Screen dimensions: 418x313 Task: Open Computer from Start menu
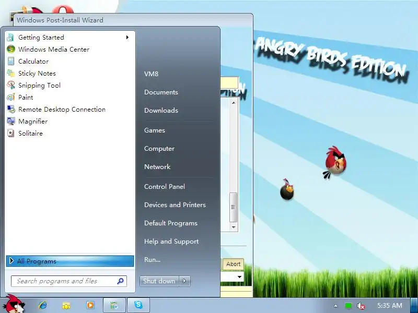pos(159,149)
